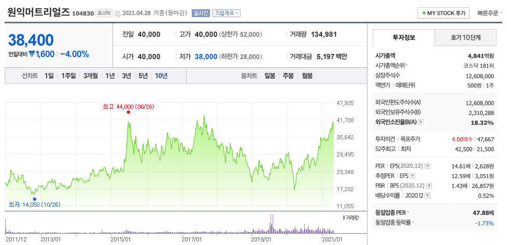Click the 거래량 134,981 value
Image resolution: width=507 pixels, height=245 pixels.
(x=323, y=34)
